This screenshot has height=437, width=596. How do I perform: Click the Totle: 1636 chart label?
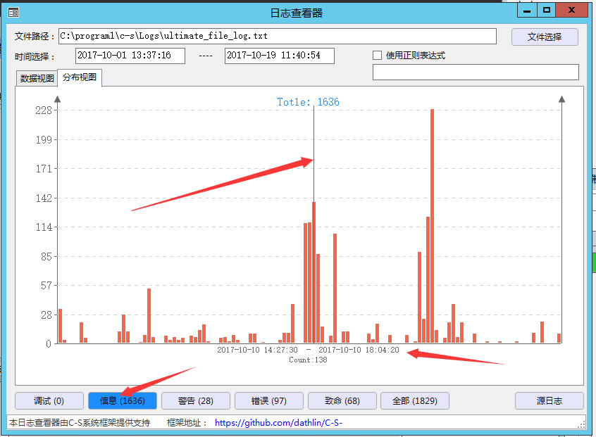point(309,102)
